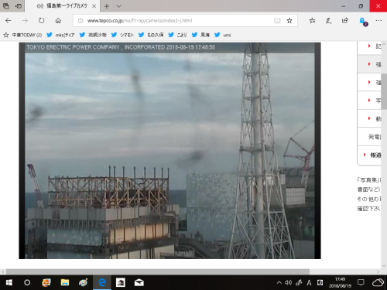Select the 福島第一ライブカメラ tab
This screenshot has width=387, height=290.
click(61, 6)
